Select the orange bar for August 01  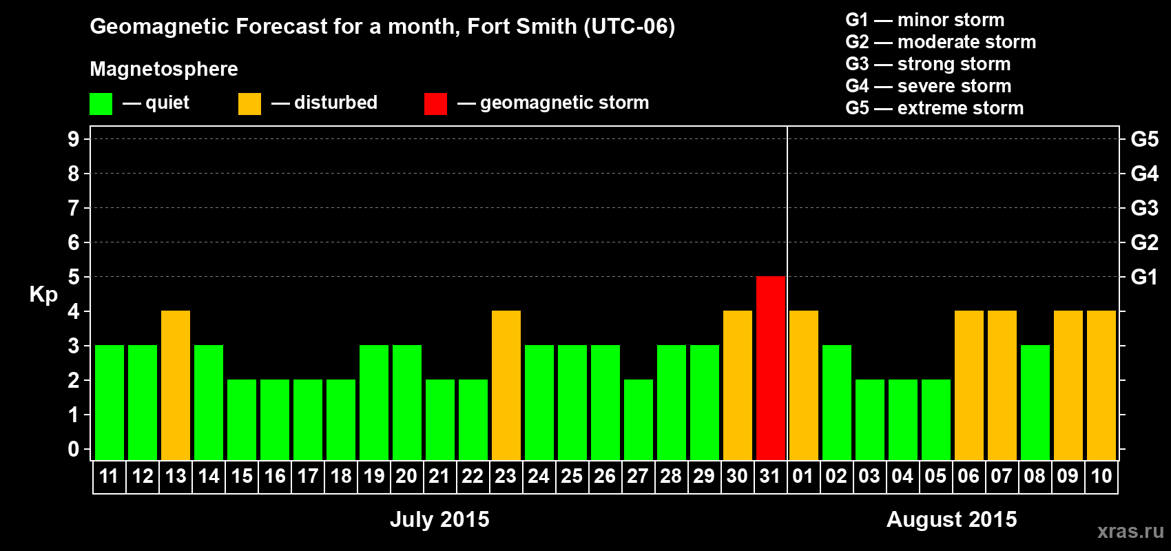[804, 385]
